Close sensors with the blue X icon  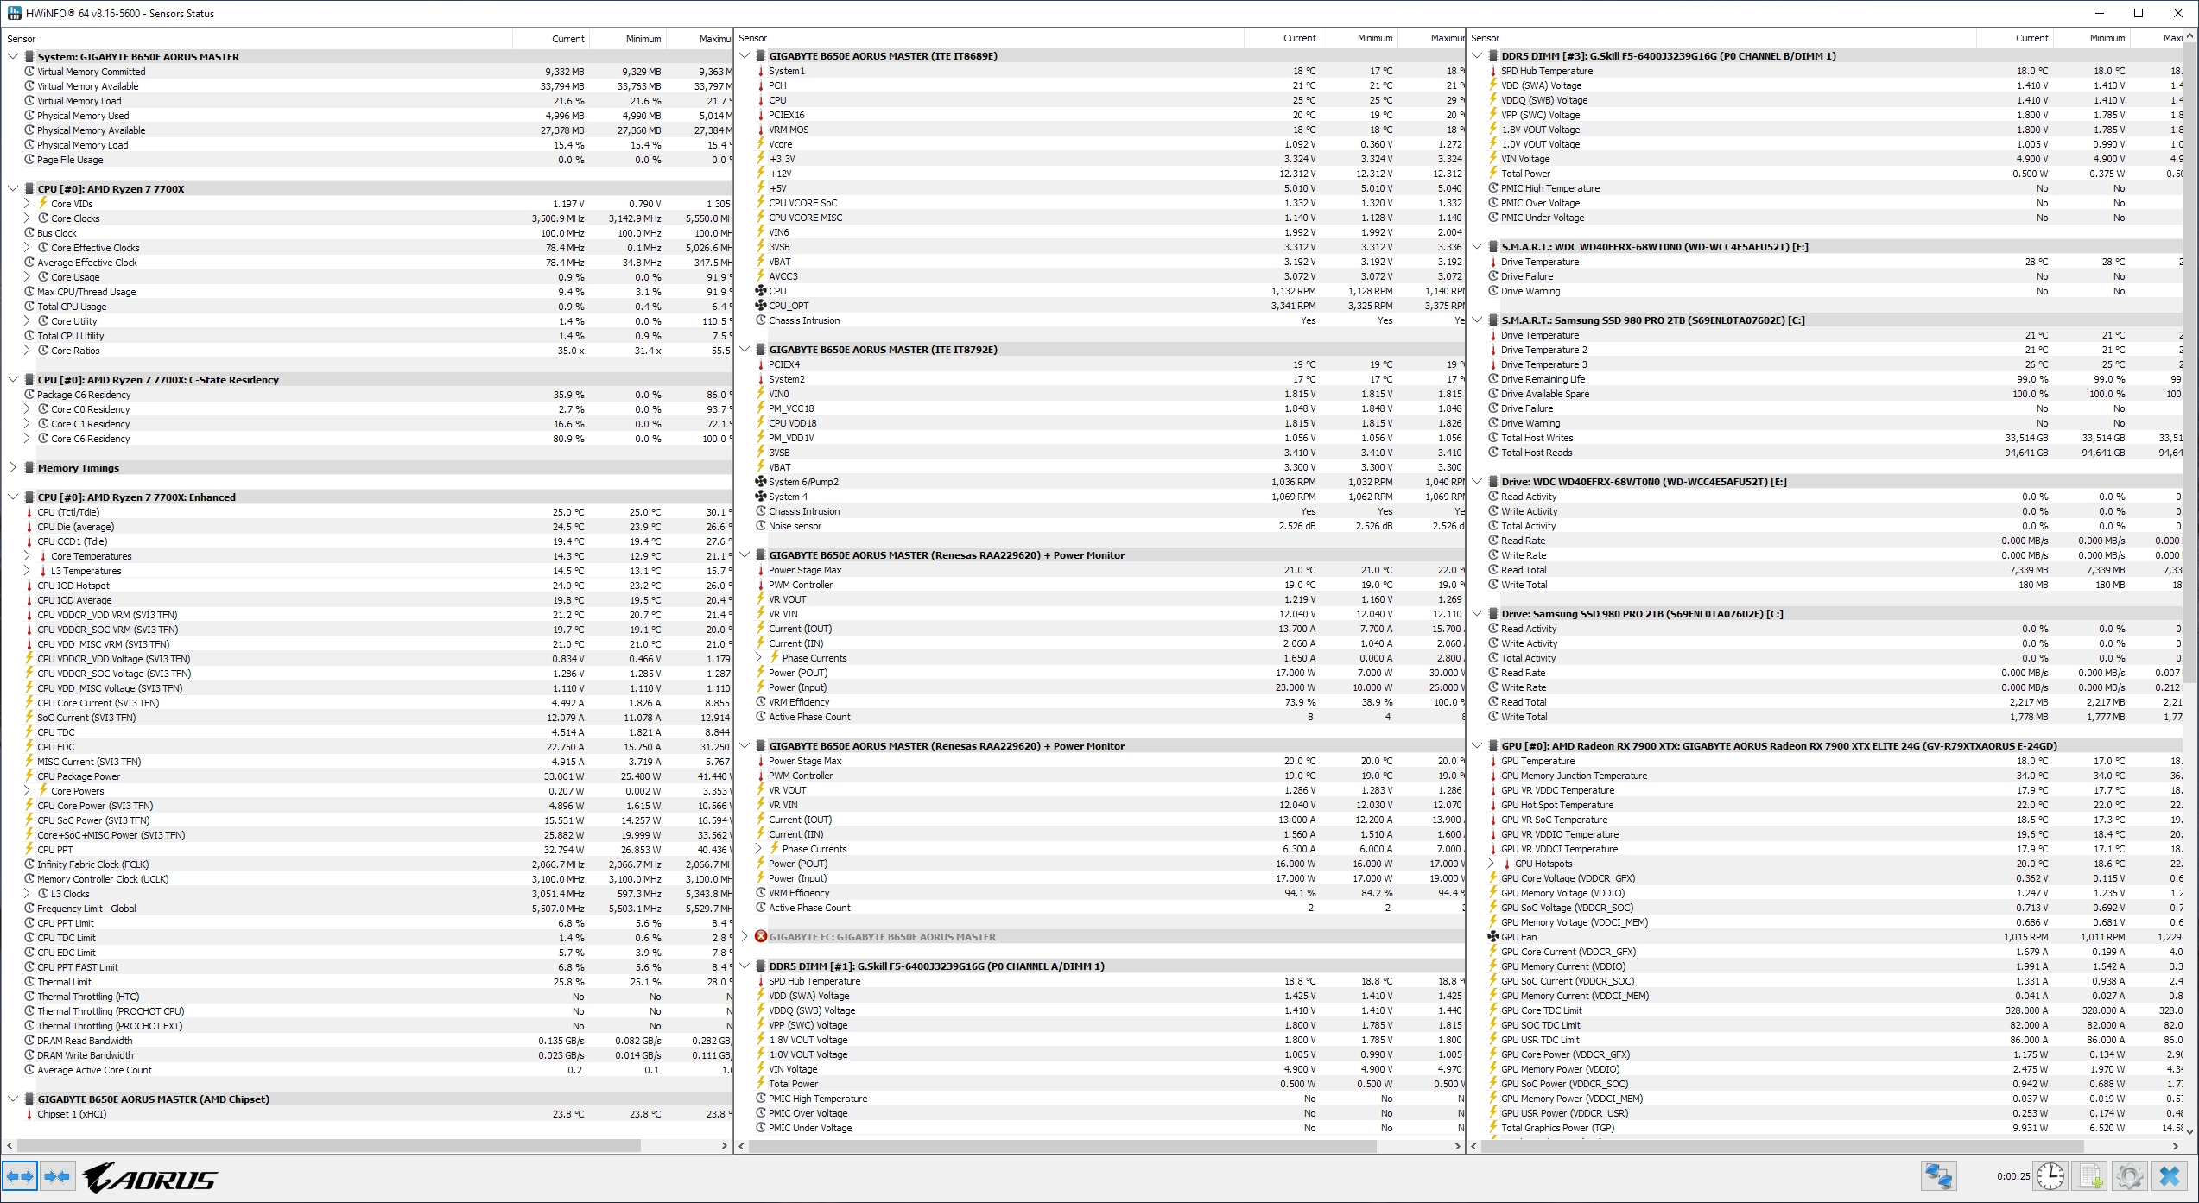coord(2170,1176)
